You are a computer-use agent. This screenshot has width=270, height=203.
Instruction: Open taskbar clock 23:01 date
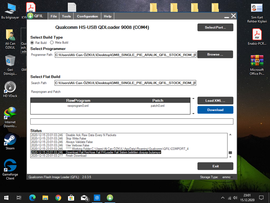(247, 198)
